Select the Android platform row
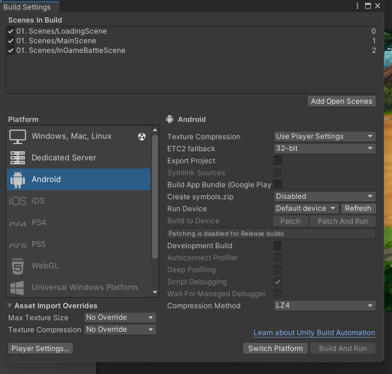Viewport: 392px width, 374px height. pos(79,180)
